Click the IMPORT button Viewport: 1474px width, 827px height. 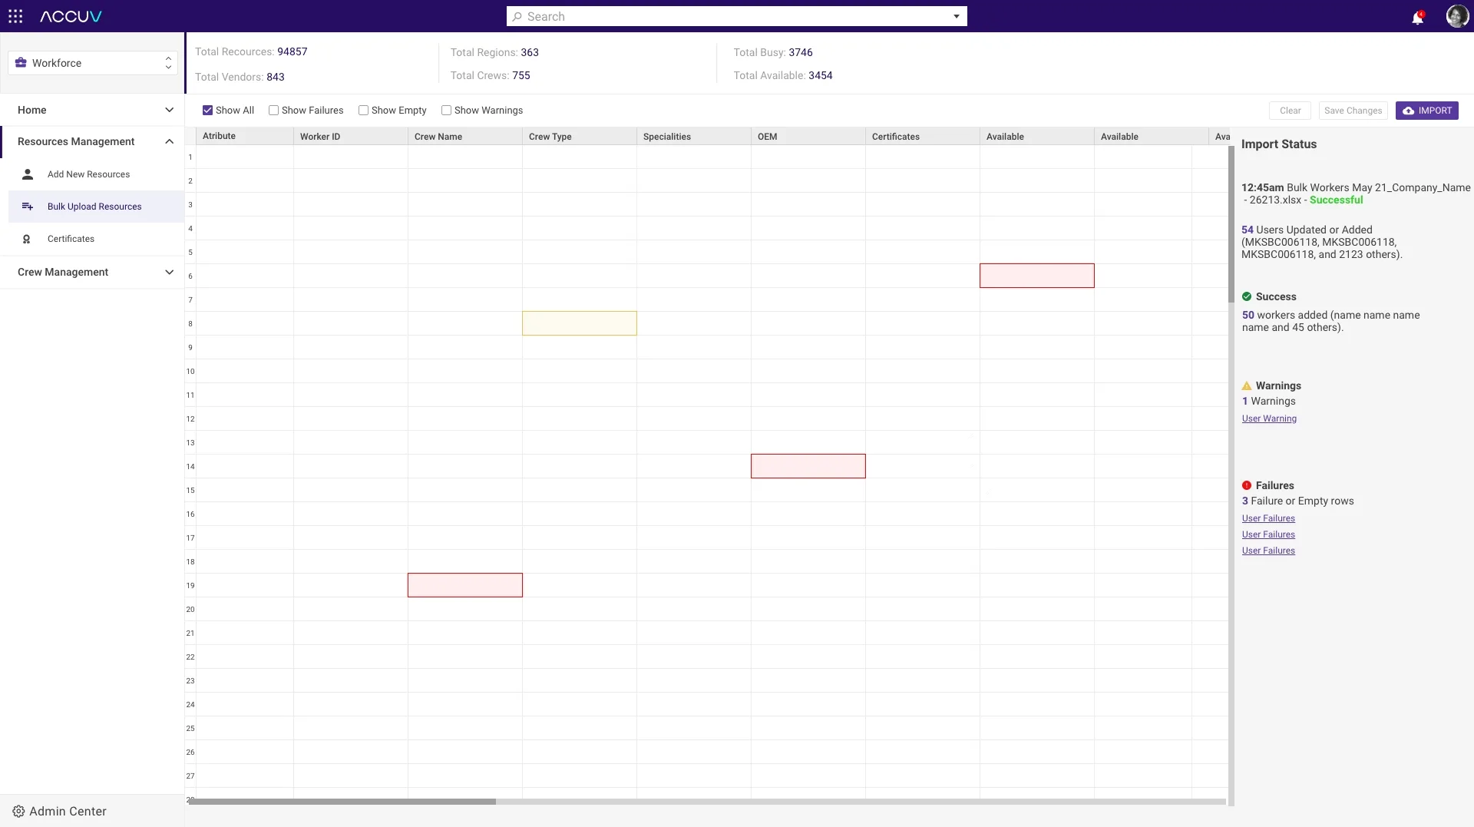[x=1427, y=111]
